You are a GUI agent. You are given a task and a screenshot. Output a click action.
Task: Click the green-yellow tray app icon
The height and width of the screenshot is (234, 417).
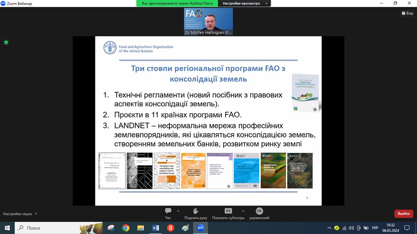[337, 228]
